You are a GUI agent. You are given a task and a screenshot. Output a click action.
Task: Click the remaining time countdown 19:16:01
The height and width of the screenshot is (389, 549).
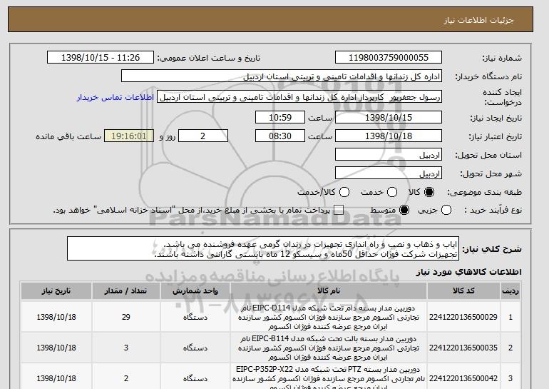[129, 136]
